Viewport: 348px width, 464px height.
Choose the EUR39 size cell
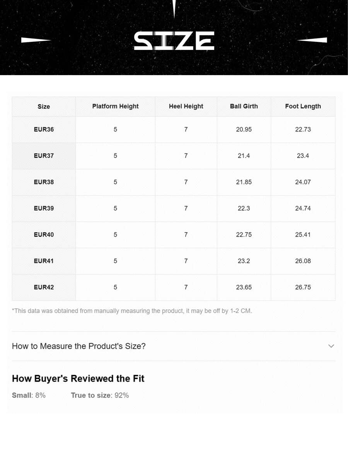coord(44,208)
